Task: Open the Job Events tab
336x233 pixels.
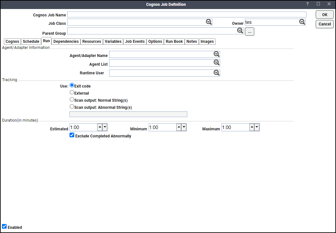Action: 135,42
